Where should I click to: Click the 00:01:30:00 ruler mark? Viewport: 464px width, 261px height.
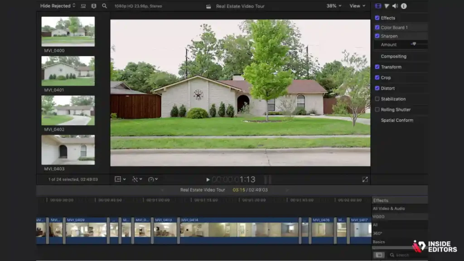pyautogui.click(x=254, y=200)
